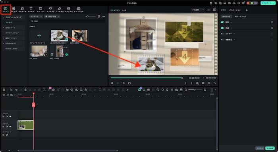Take a snapshot with camera icon

203,83
